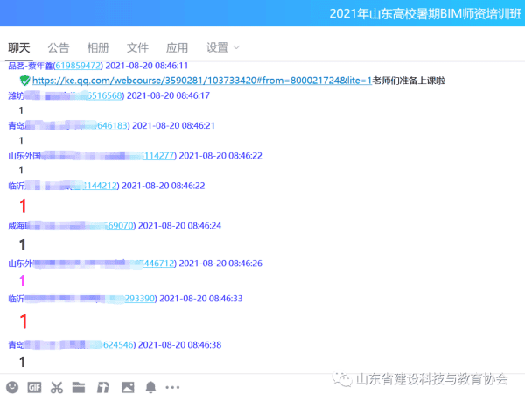
Task: Switch to the 公告 tab
Action: tap(59, 47)
